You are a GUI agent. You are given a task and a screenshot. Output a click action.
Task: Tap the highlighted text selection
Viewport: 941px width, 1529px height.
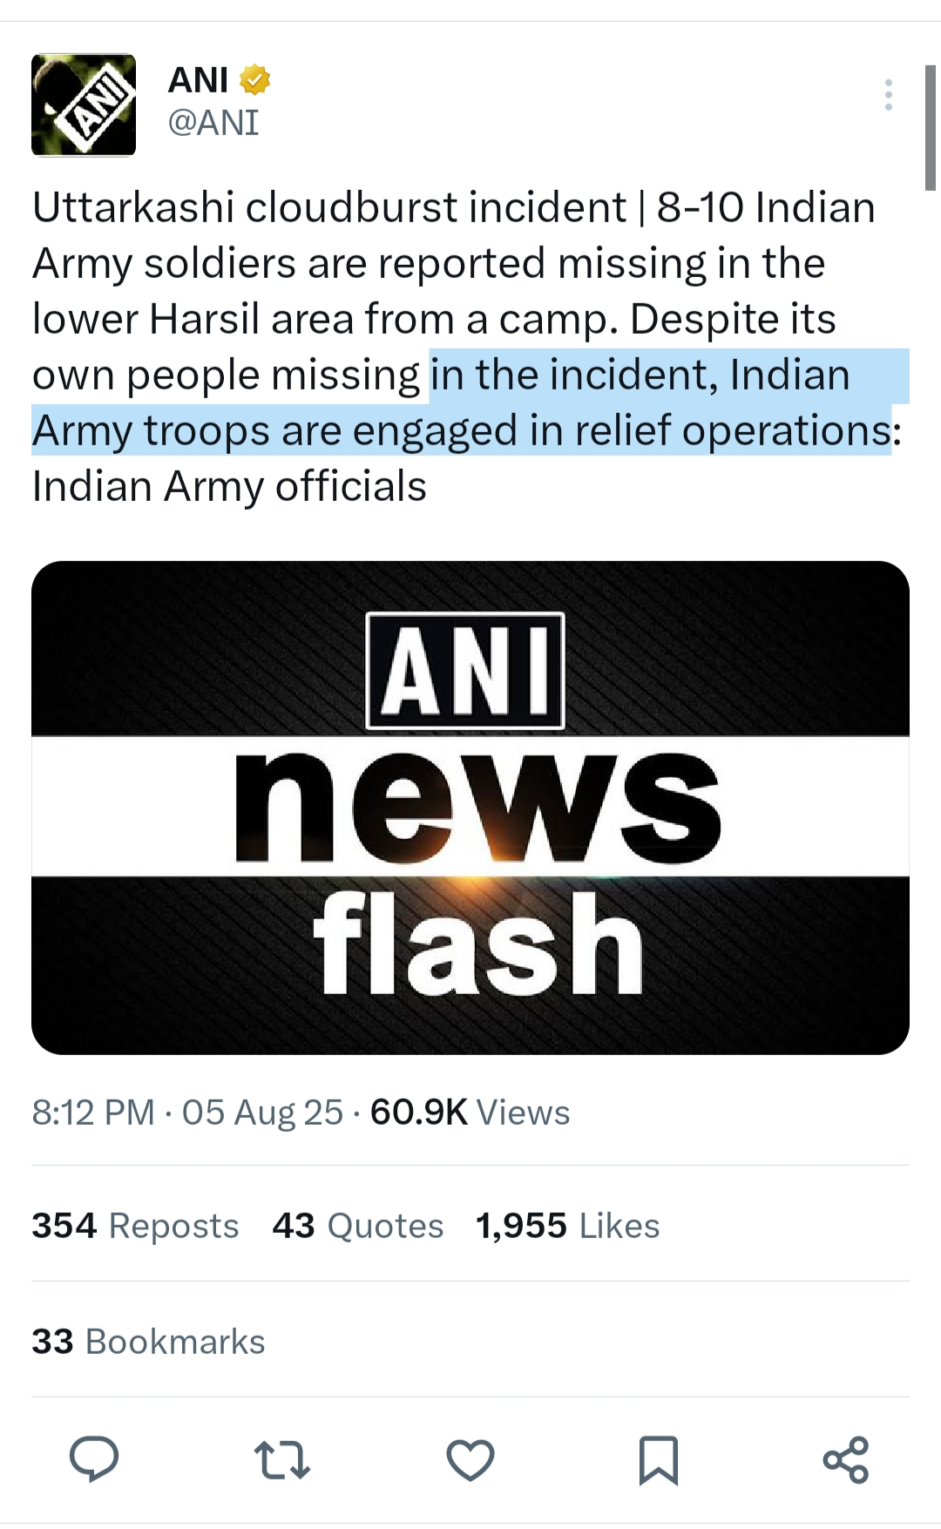[x=470, y=403]
